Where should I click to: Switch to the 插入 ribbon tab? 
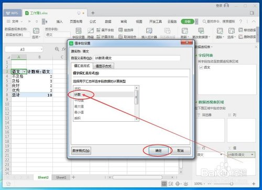pyautogui.click(x=59, y=22)
